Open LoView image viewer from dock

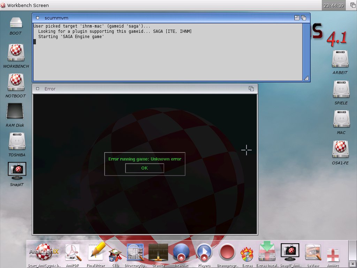(x=313, y=253)
